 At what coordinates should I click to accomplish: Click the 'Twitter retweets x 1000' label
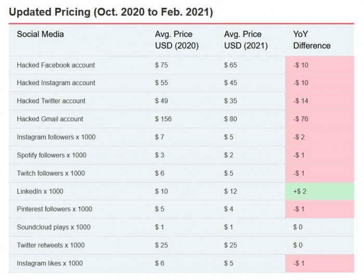pyautogui.click(x=50, y=245)
